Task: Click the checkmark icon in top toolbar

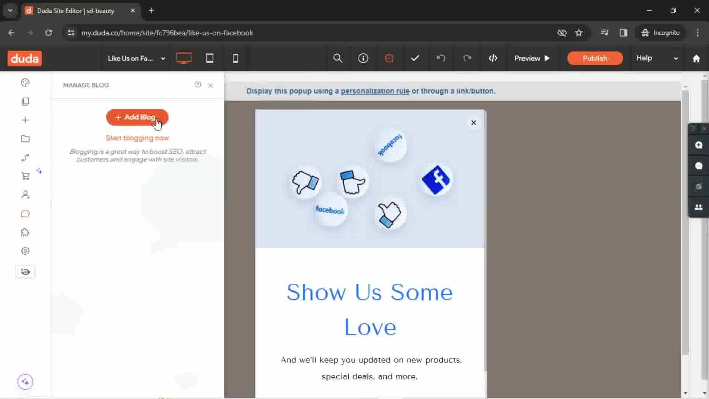Action: click(x=415, y=58)
